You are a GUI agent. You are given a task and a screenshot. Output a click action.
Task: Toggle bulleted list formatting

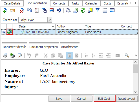[94, 55]
